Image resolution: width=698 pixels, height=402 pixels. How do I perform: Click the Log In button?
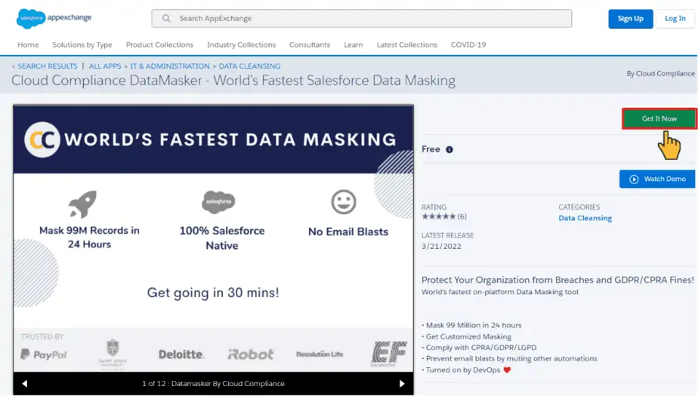[x=675, y=19]
